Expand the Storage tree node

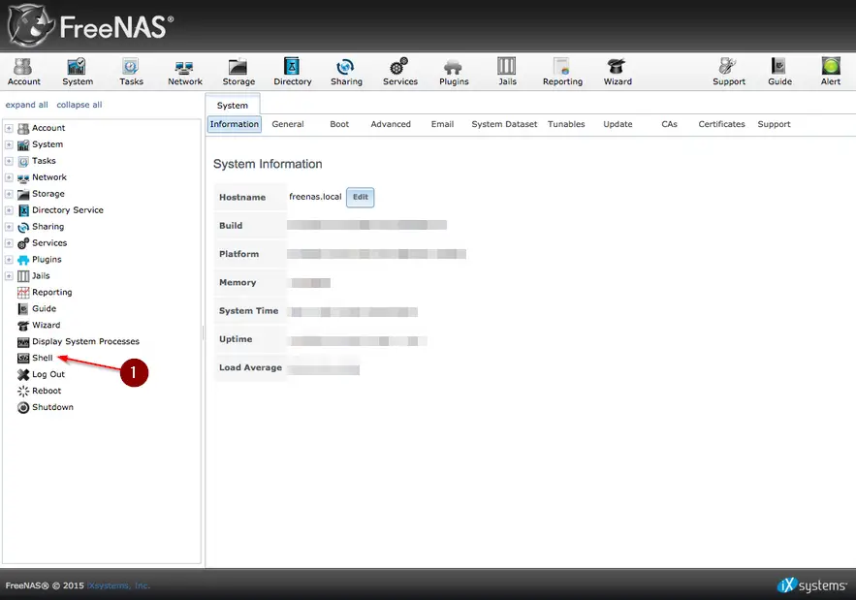9,194
